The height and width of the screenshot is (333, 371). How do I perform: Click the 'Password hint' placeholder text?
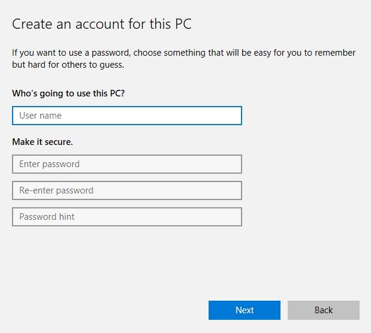pyautogui.click(x=47, y=217)
